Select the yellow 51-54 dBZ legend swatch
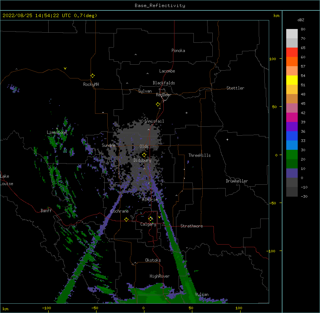320x313 pixels. coord(292,80)
